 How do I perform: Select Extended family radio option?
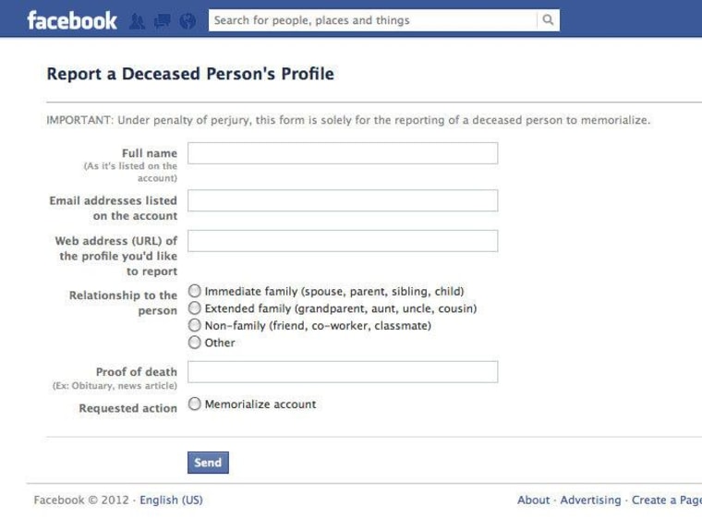(194, 308)
